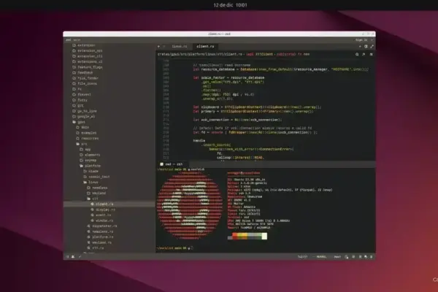Select the zed — zsh terminal tab
The height and width of the screenshot is (292, 438).
(174, 164)
